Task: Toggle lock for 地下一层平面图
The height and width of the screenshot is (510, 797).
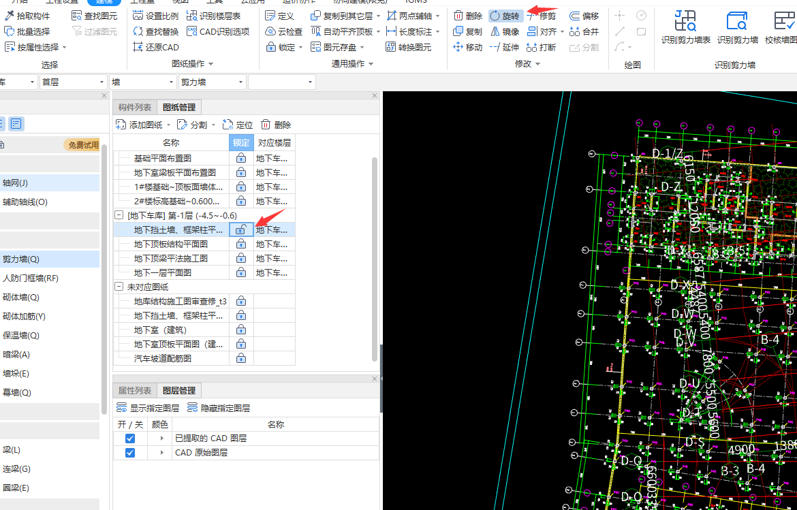Action: (241, 272)
